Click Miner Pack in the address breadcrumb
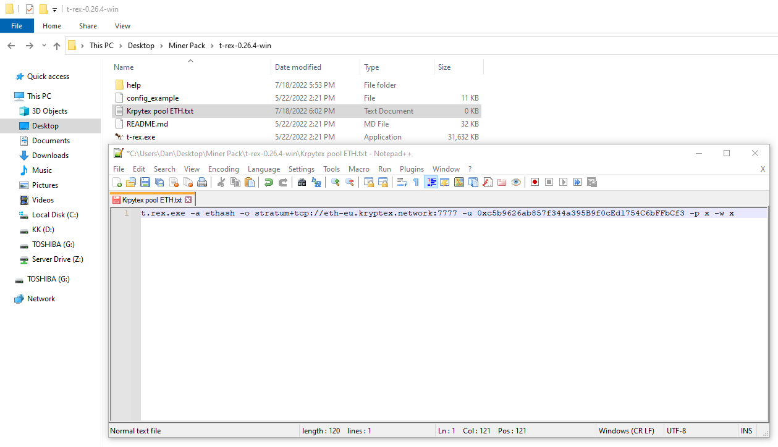This screenshot has height=447, width=778. 187,46
